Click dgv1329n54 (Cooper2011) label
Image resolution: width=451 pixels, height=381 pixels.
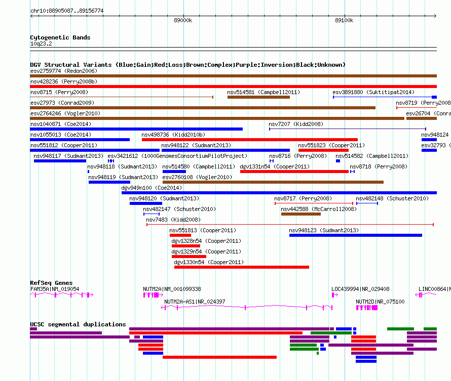coord(206,251)
